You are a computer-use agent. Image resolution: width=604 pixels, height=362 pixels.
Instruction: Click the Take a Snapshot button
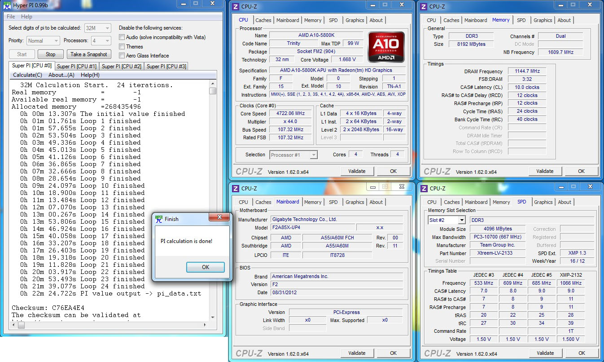point(89,54)
